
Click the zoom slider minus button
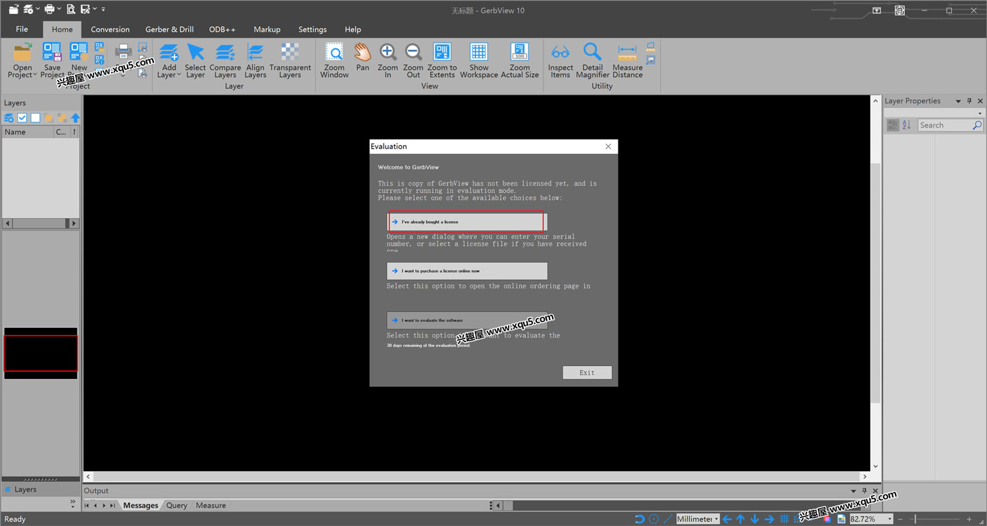pos(901,519)
